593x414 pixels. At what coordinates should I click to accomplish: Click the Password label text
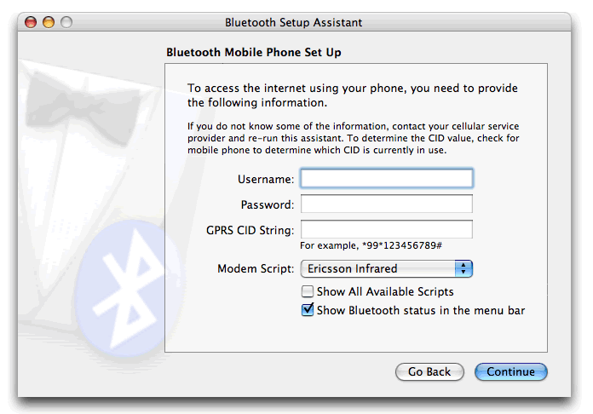click(x=268, y=205)
